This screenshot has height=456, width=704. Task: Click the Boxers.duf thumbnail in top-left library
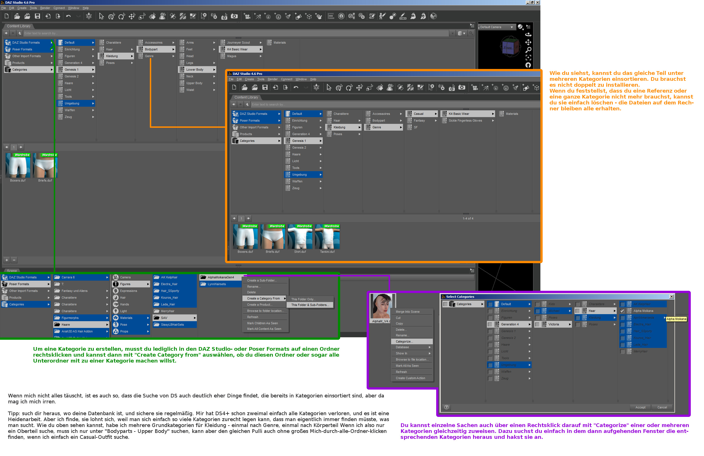pos(18,166)
